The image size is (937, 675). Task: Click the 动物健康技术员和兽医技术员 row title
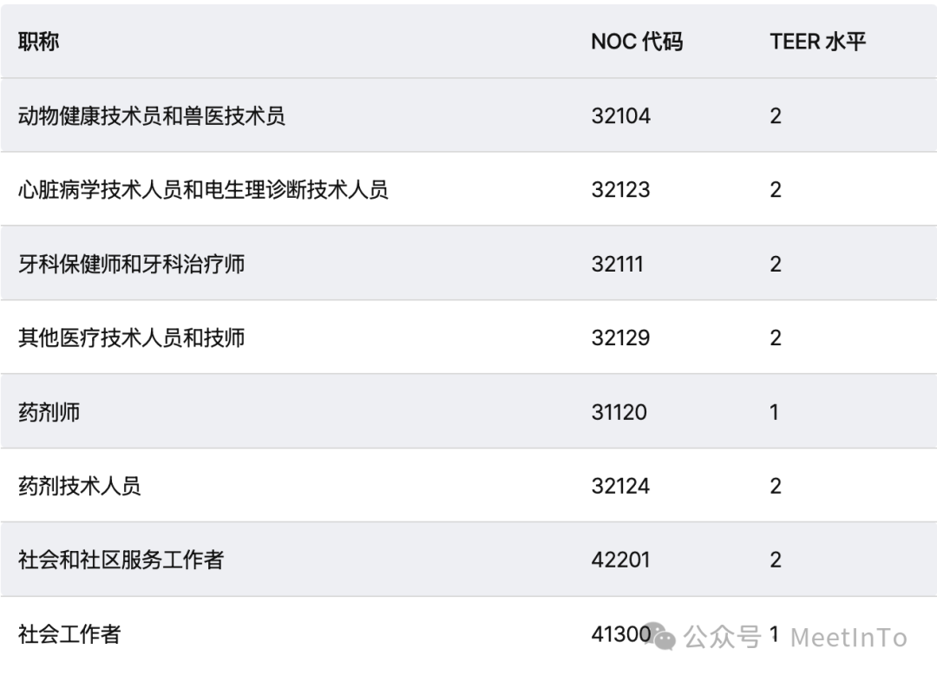click(x=151, y=115)
